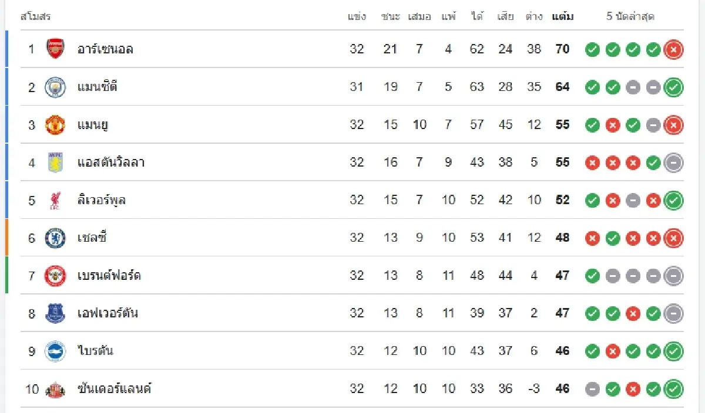Open the ซันเดอร์แลนด์ team link
This screenshot has height=413, width=705.
click(x=115, y=389)
